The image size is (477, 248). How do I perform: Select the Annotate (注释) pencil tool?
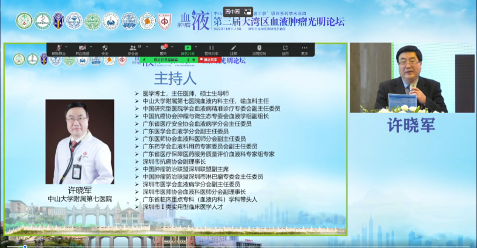pos(233,50)
